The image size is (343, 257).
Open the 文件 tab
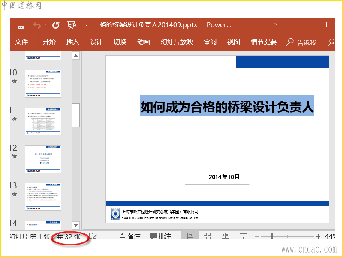[x=21, y=42]
